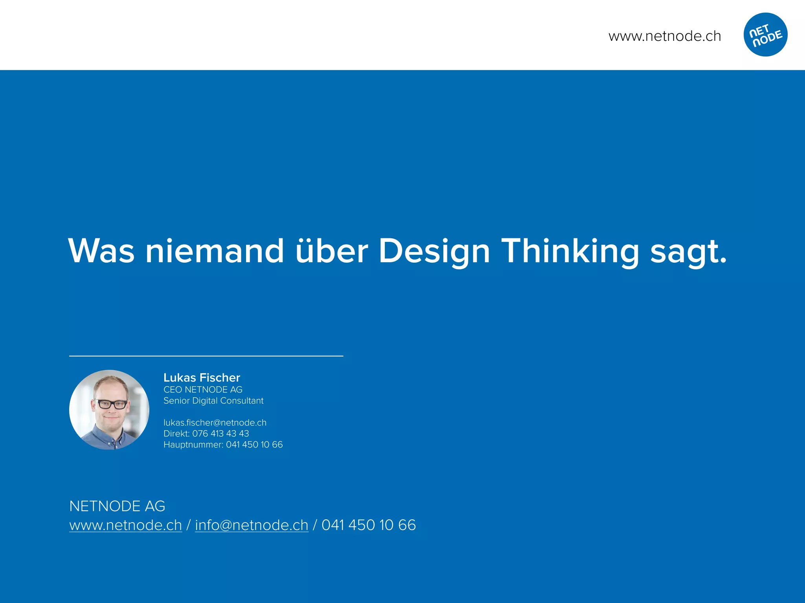Click the circular speaker portrait photo

click(x=109, y=409)
